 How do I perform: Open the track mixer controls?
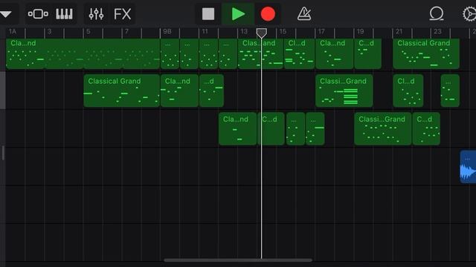tap(96, 14)
